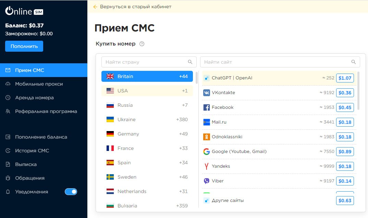
Task: Click the Germany flag icon
Action: point(110,134)
